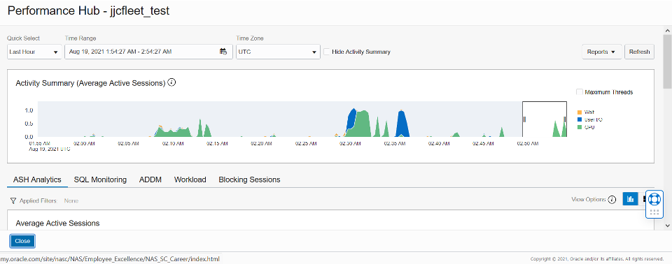672x264 pixels.
Task: Click the status bar URL text
Action: pos(110,259)
